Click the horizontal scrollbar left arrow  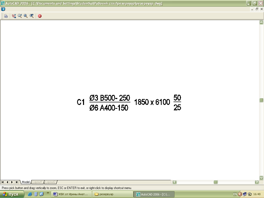click(175, 182)
